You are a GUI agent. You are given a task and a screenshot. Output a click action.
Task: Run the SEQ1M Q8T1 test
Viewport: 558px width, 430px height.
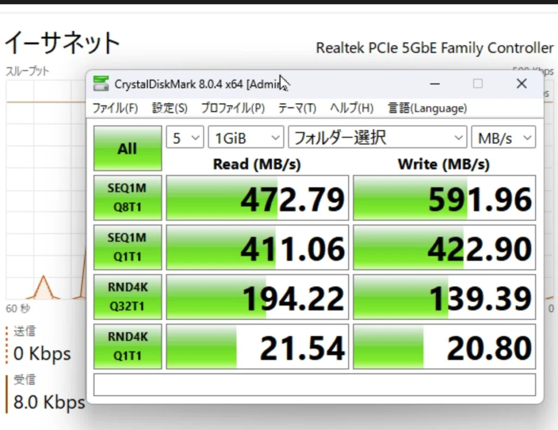click(x=128, y=197)
